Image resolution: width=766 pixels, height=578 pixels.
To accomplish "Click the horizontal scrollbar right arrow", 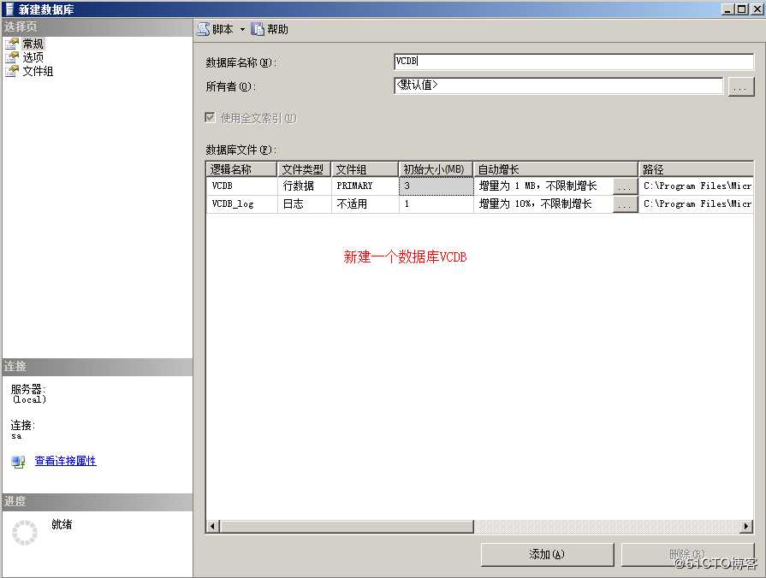I will coord(746,526).
